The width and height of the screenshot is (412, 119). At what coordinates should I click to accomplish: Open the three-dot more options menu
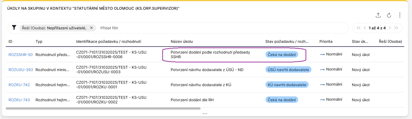point(400,15)
